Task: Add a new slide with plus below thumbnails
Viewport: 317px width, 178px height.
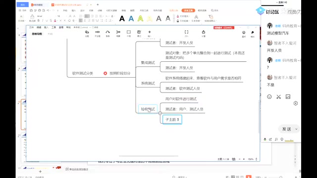Action: (40, 172)
